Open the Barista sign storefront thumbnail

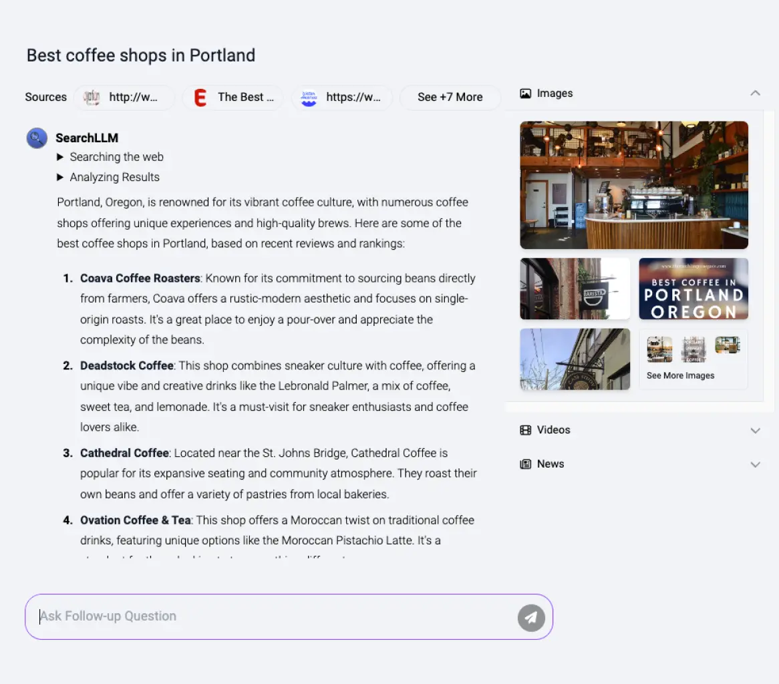point(575,289)
